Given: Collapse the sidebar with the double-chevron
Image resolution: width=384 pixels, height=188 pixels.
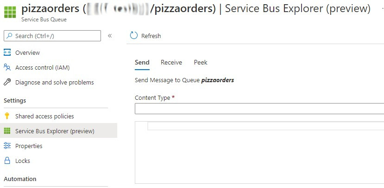Looking at the screenshot, I should tap(110, 36).
